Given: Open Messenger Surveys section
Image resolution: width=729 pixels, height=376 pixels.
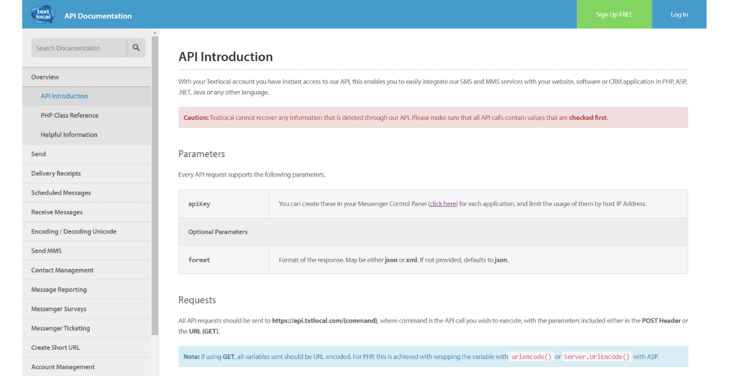Looking at the screenshot, I should [x=86, y=309].
